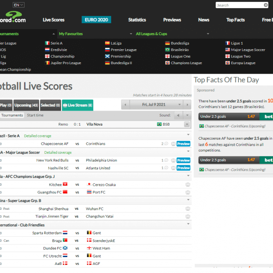Screen dimensions: 273x273
Task: Open News menu
Action: (204, 20)
